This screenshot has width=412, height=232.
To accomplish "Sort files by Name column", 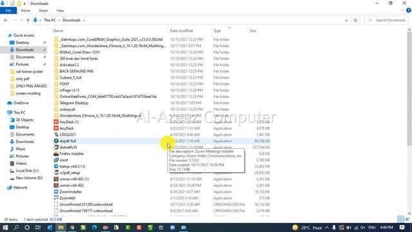I will [x=58, y=31].
